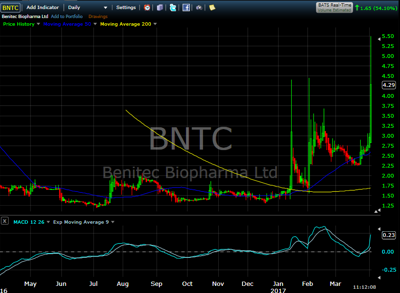The width and height of the screenshot is (400, 293).
Task: Click the Moving Average 200 label
Action: click(x=126, y=24)
